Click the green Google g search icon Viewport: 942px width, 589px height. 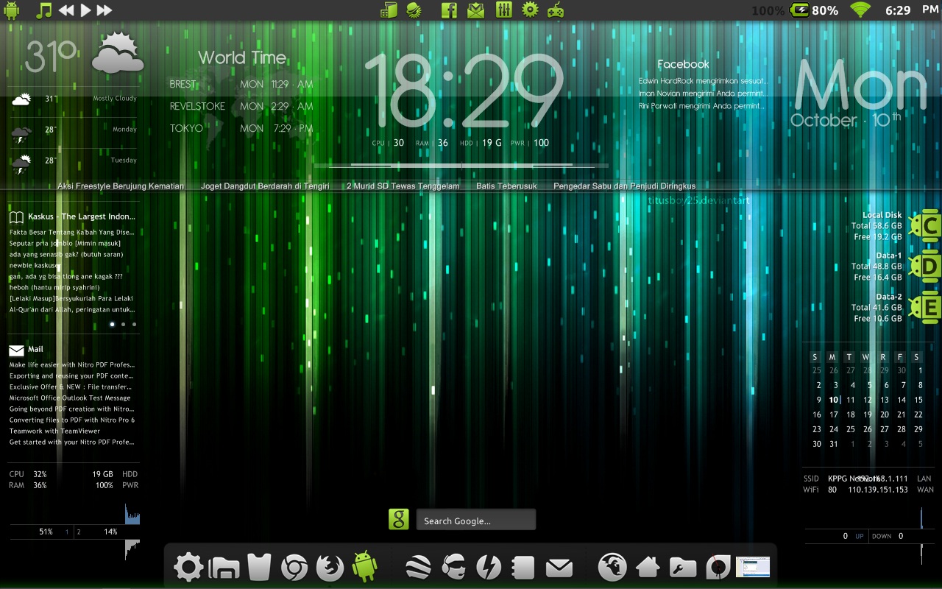point(398,520)
